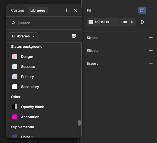
Task: Select the Libraries tab
Action: (x=38, y=10)
